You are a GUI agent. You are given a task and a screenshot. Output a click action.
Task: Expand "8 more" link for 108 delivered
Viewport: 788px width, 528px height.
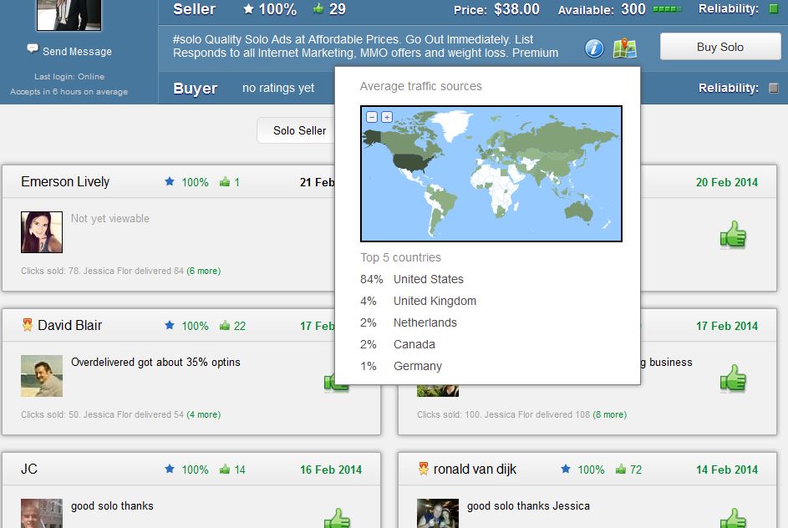(x=609, y=414)
